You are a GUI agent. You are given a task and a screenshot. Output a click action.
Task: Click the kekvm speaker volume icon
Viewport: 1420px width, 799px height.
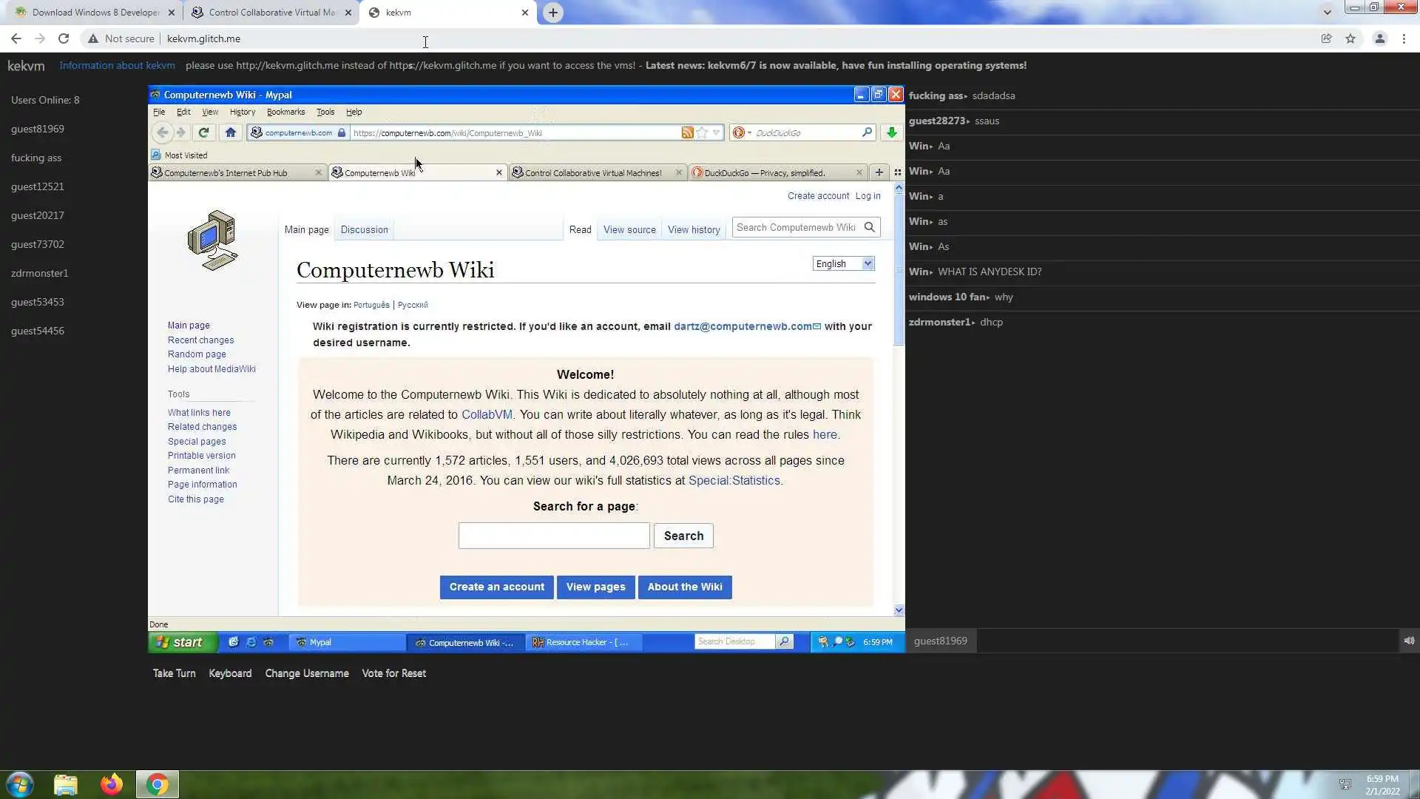pos(1409,641)
